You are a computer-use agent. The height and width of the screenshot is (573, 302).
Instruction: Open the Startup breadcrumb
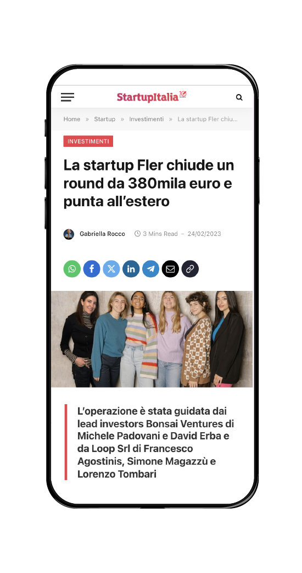105,119
